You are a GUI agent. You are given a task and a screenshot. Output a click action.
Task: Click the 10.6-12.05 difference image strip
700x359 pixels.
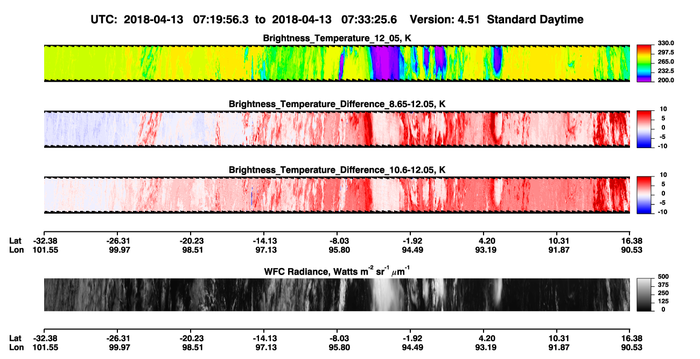[337, 194]
